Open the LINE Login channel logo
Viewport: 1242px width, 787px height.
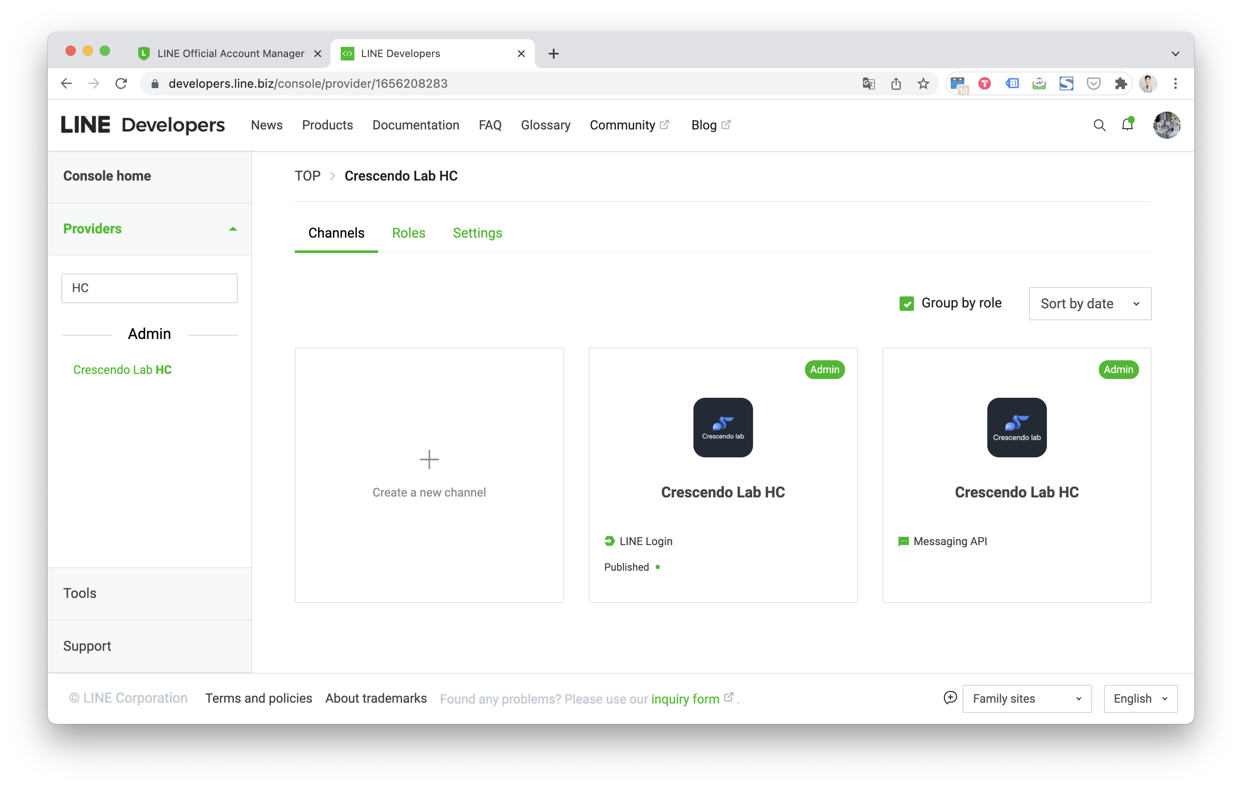[723, 427]
